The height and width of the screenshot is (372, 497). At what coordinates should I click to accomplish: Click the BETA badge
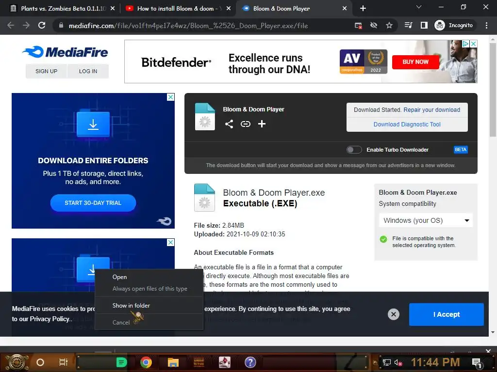click(461, 150)
